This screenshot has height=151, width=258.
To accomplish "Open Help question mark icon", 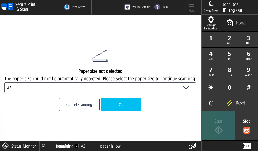I will tap(157, 7).
